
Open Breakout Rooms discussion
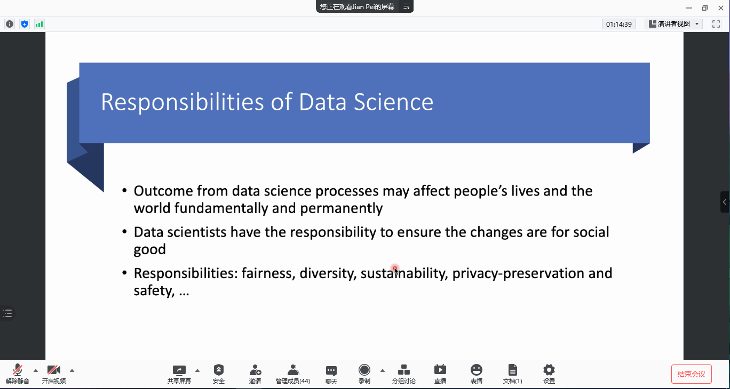pyautogui.click(x=404, y=374)
